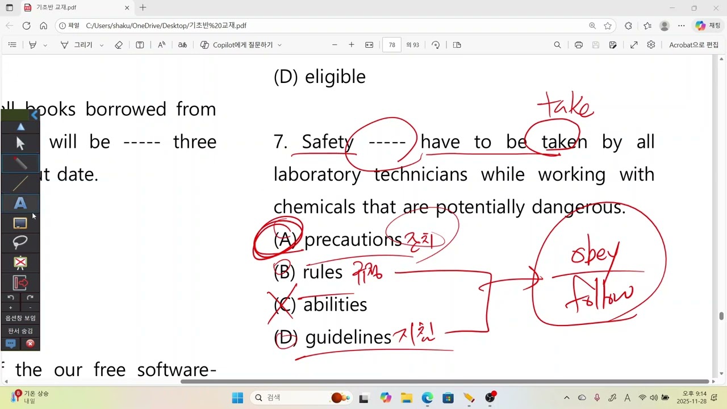Expand the Copilot ask dropdown arrow

point(279,45)
